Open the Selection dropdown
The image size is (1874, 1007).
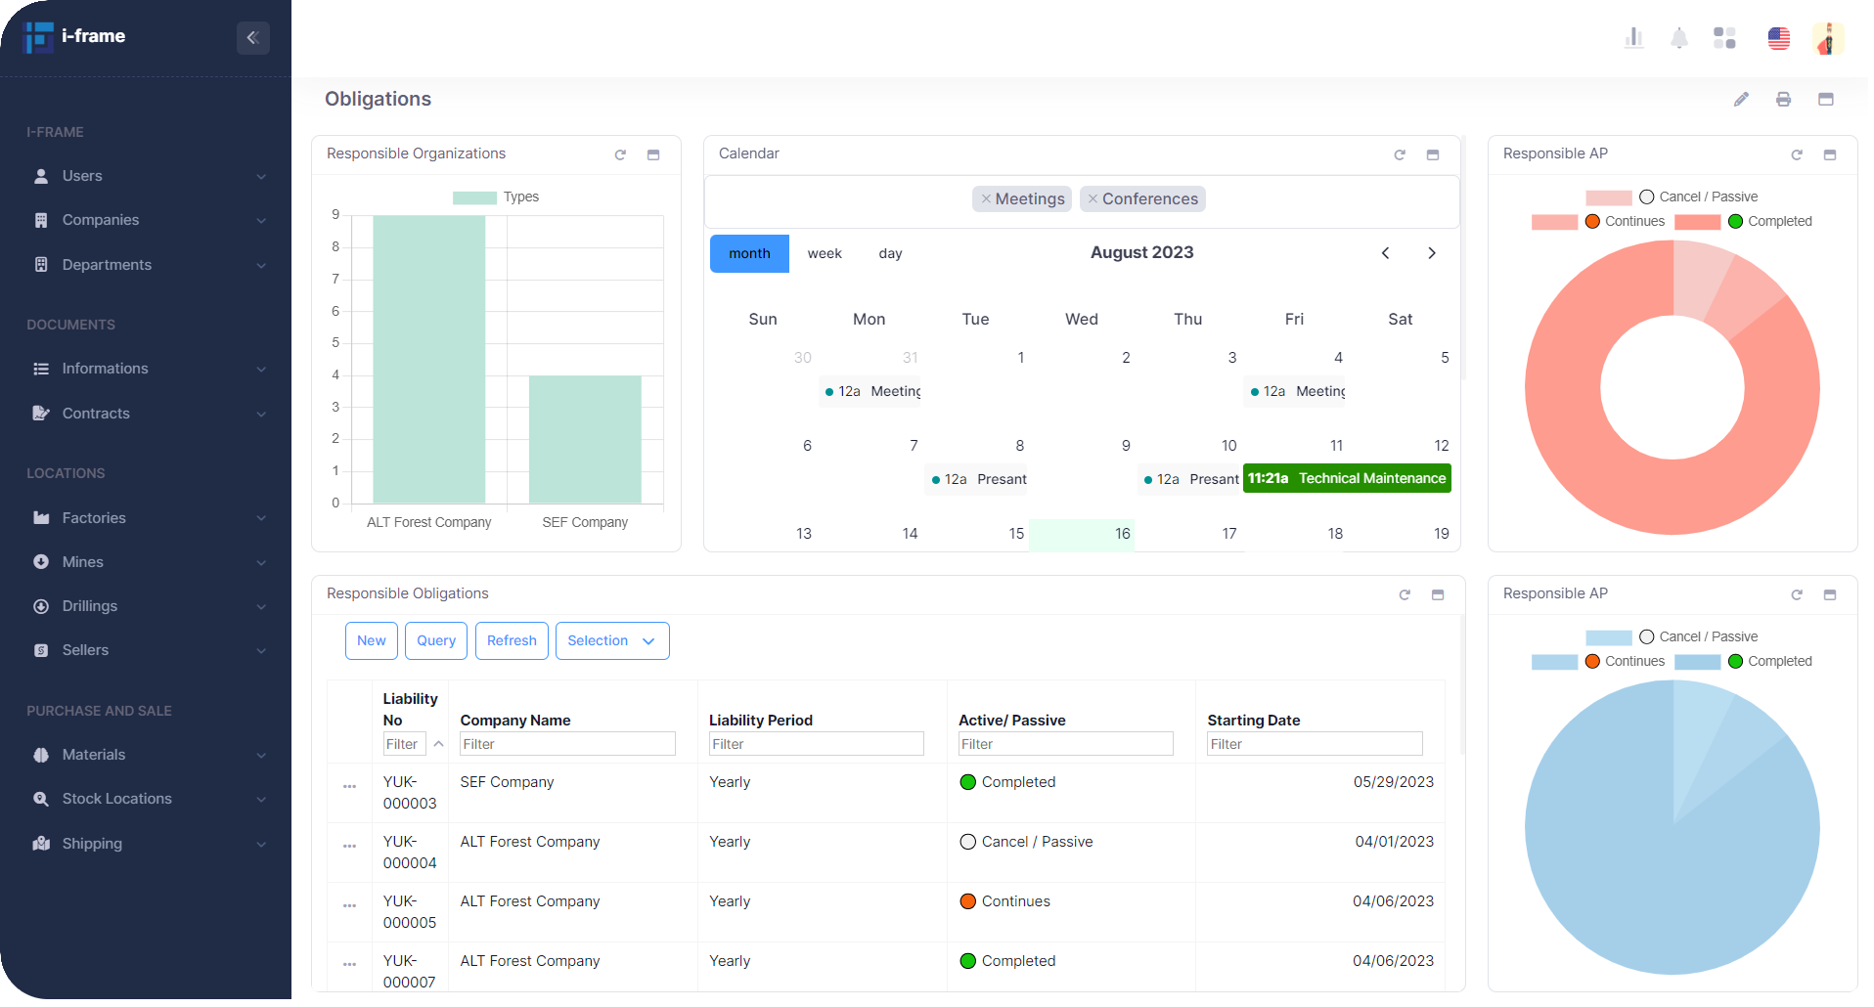click(612, 641)
